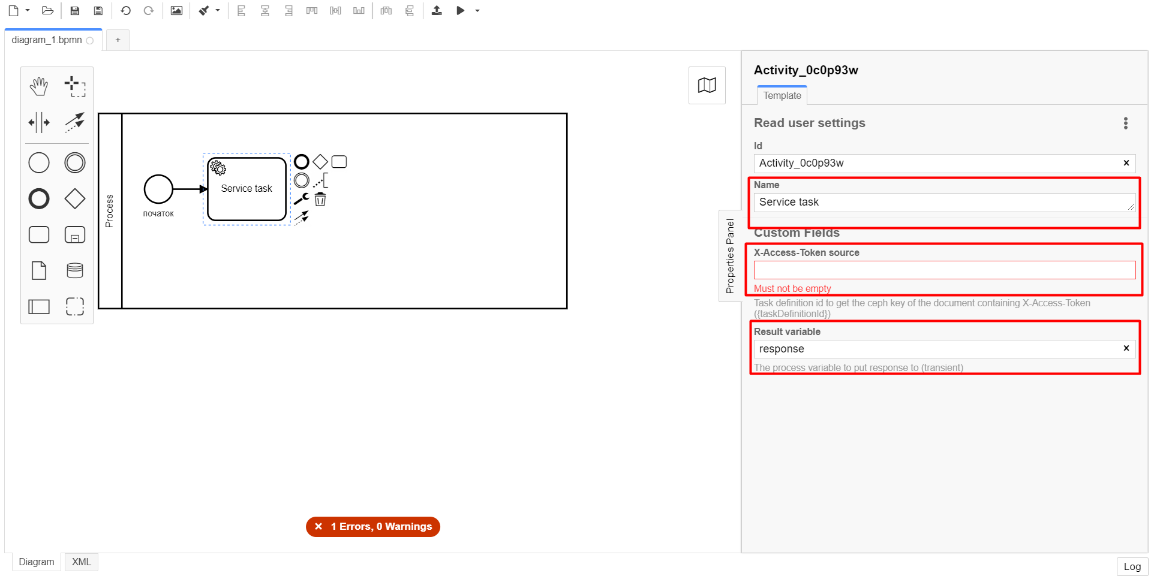Delete the Service task with the trash icon
Viewport: 1151px width, 579px height.
click(x=320, y=199)
